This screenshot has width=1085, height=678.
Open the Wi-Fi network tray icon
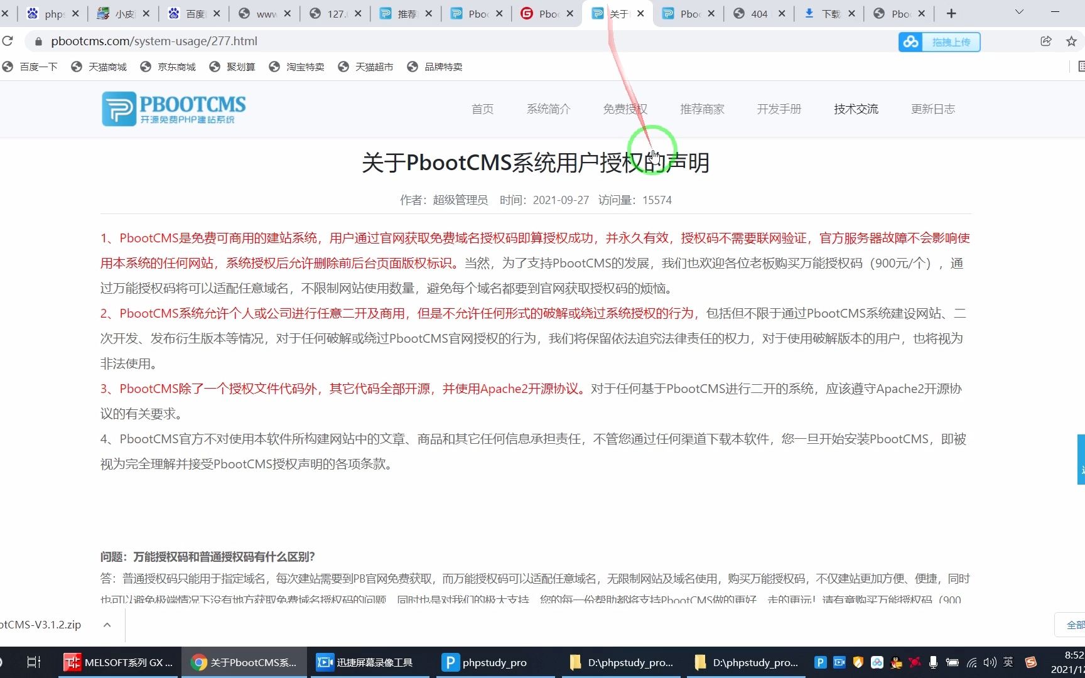tap(972, 662)
